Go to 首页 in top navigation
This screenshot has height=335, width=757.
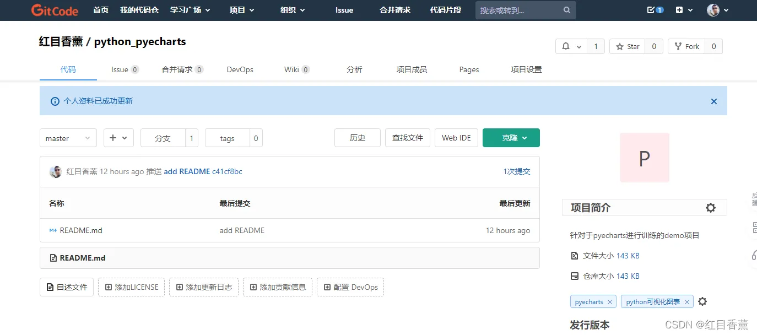coord(101,10)
